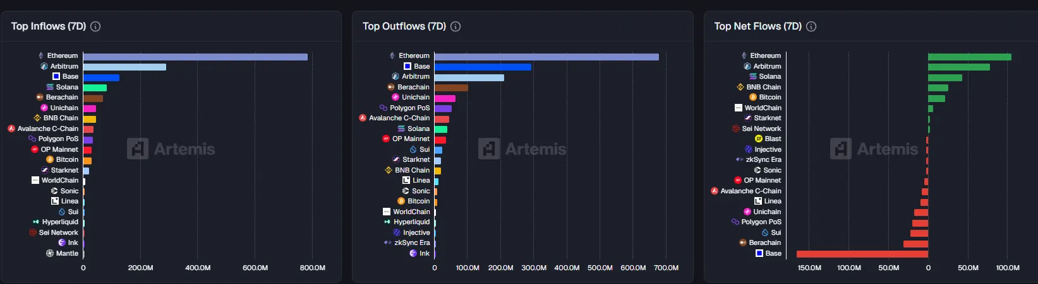Click the Mantle label in Top Inflows

coord(67,254)
